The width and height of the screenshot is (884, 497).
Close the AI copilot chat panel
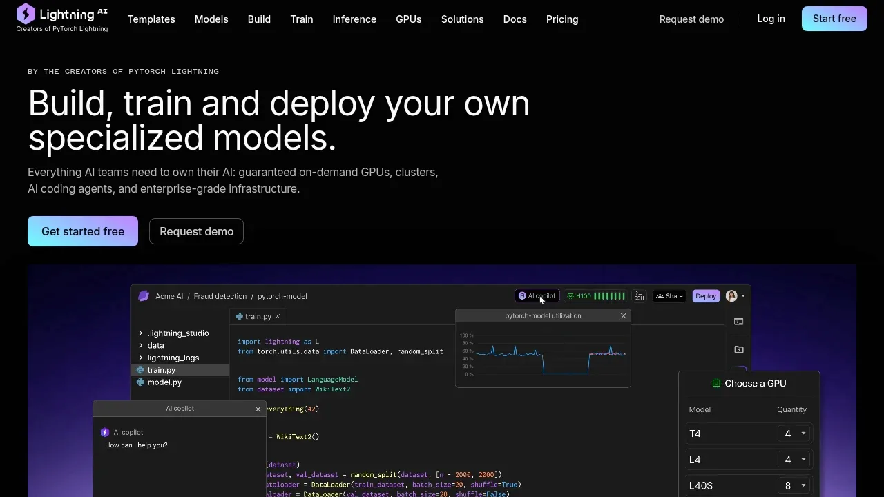click(x=258, y=409)
